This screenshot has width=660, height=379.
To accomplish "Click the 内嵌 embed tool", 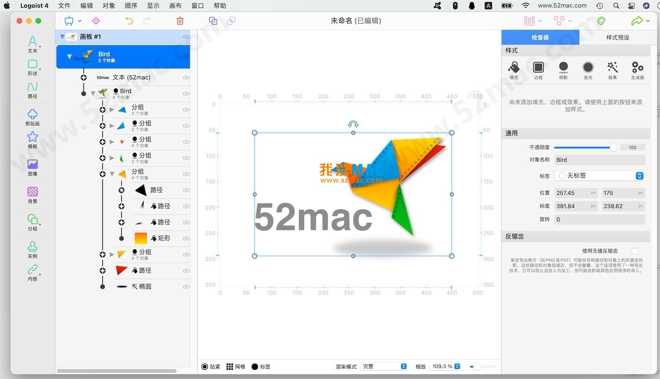I will click(32, 272).
